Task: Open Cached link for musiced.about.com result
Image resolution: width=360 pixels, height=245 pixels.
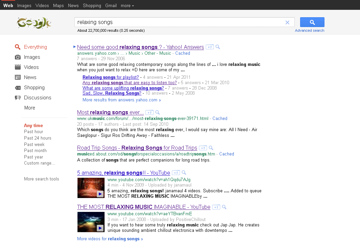Action: (x=227, y=154)
